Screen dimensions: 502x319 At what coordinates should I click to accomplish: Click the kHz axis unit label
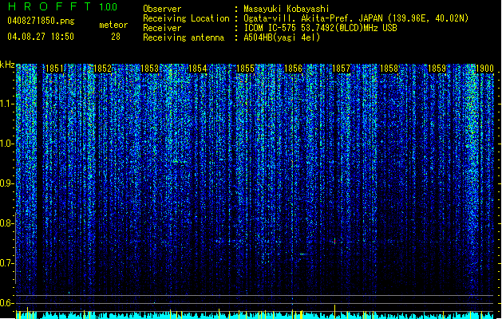coord(7,65)
